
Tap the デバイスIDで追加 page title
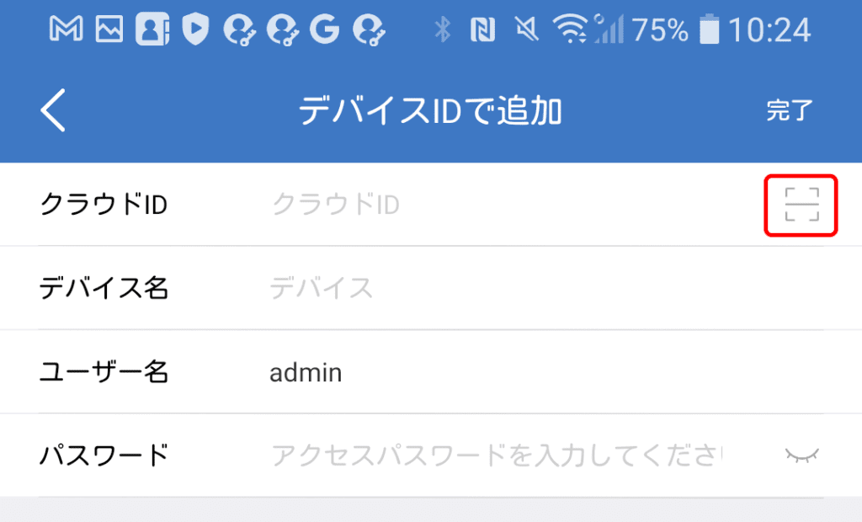tap(430, 111)
